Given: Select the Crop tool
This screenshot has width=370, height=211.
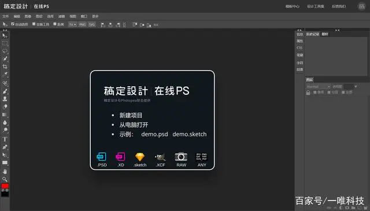Looking at the screenshot, I should click(x=5, y=66).
